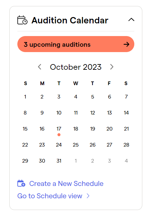Choose October 9 in the calendar
The image size is (154, 219).
click(42, 113)
